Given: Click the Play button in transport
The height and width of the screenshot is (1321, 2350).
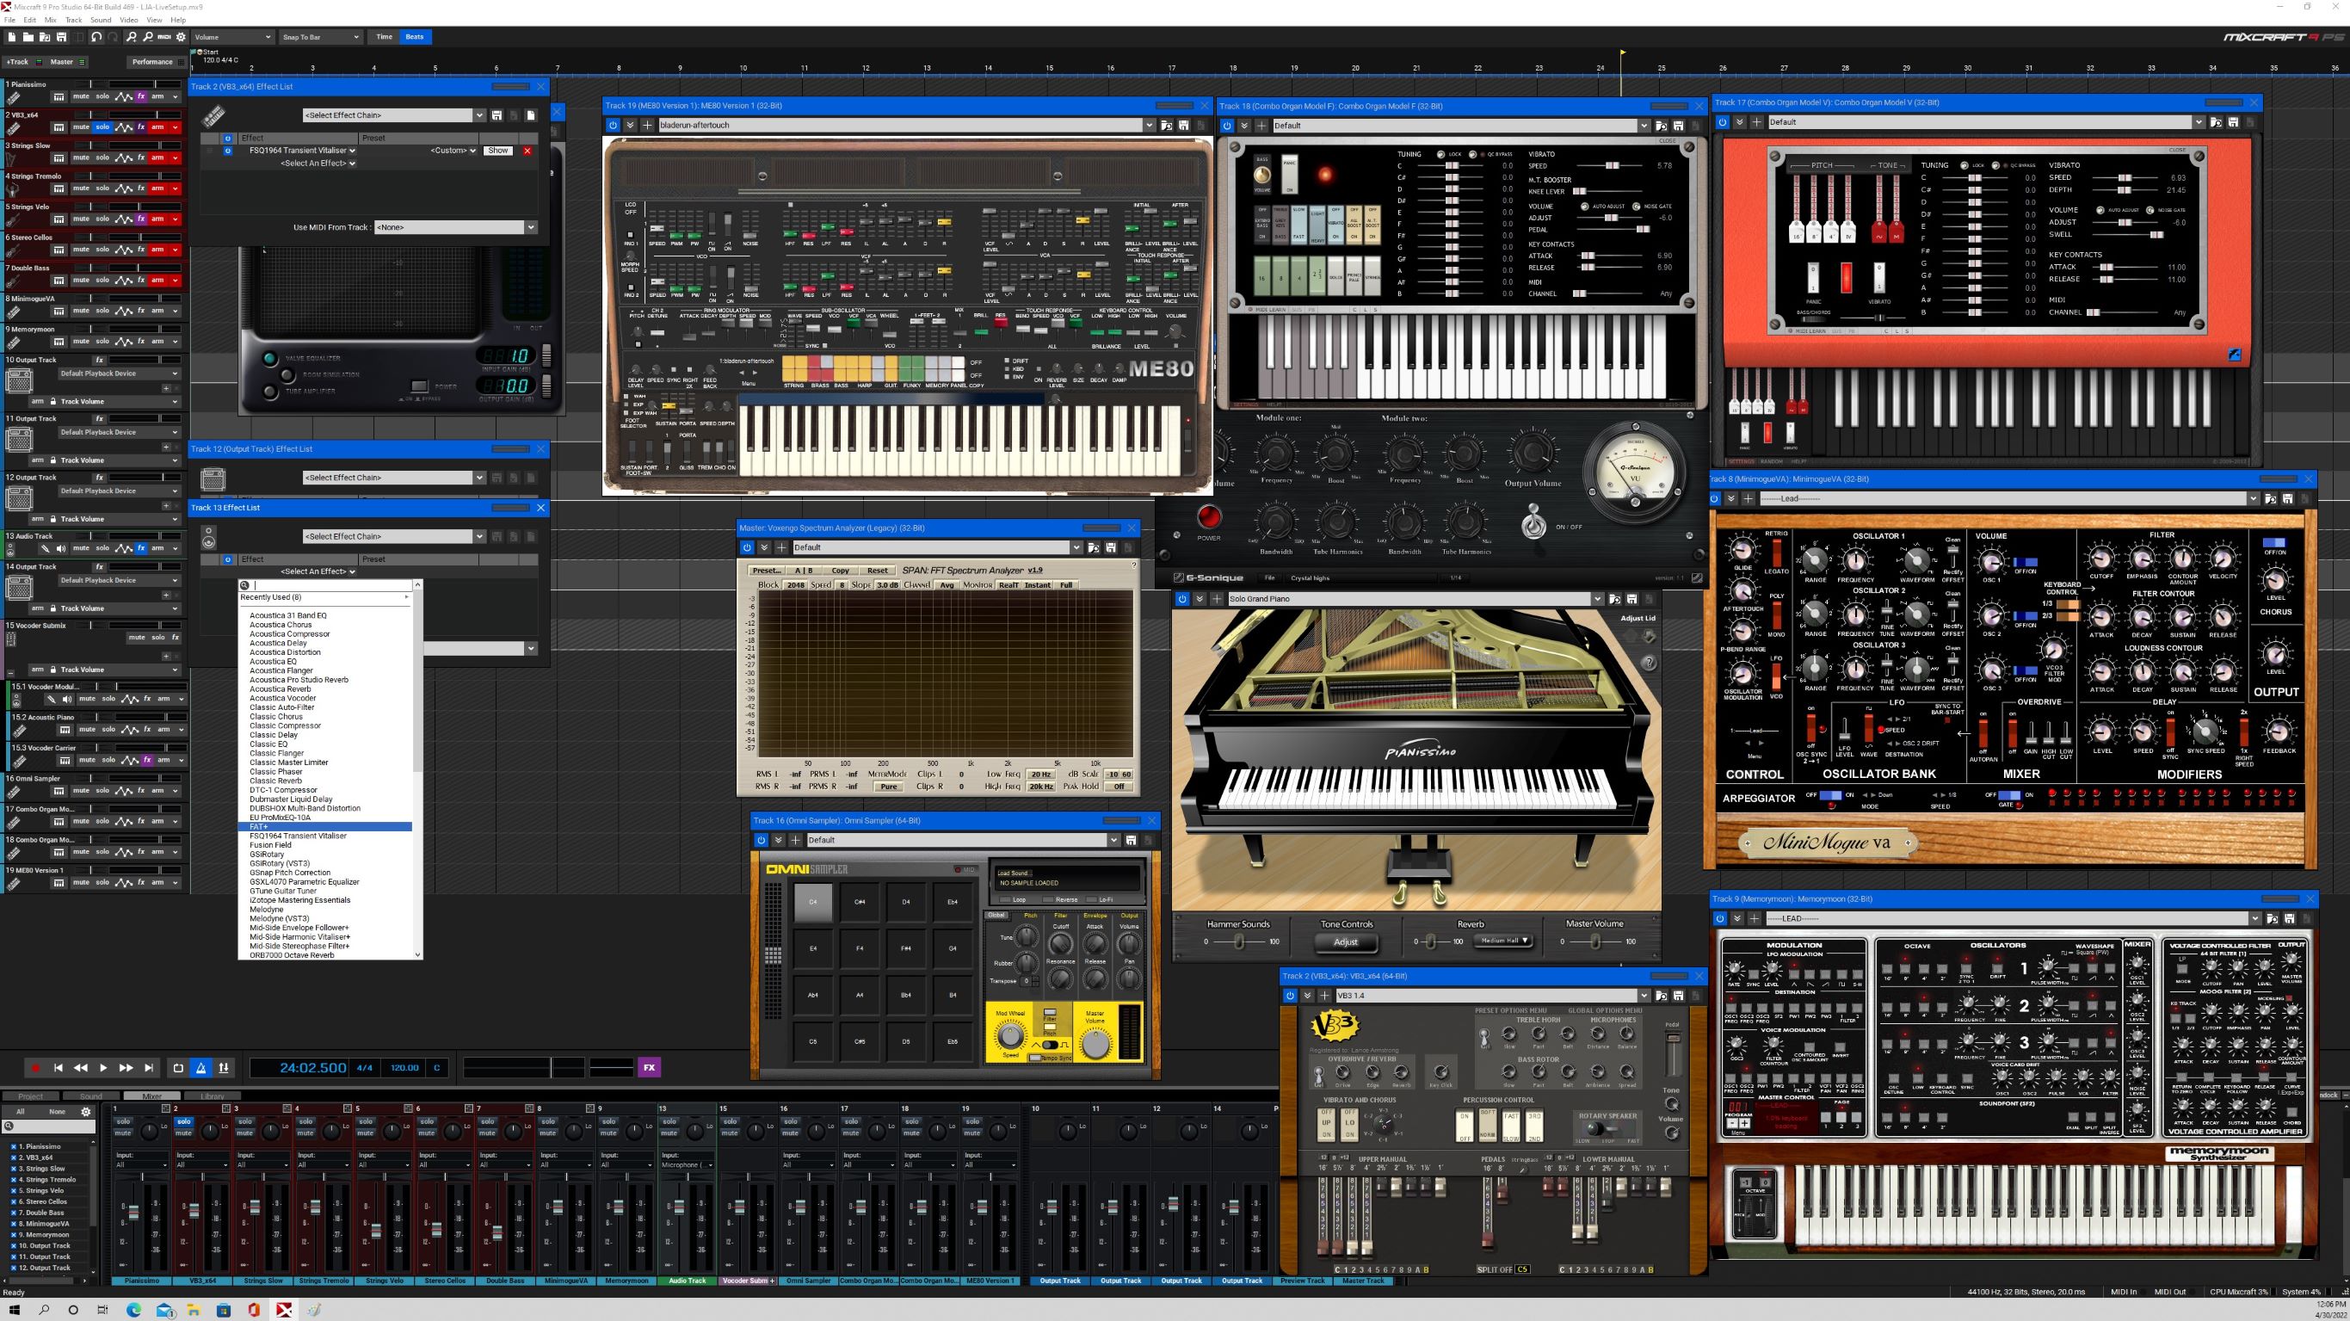Looking at the screenshot, I should tap(103, 1067).
